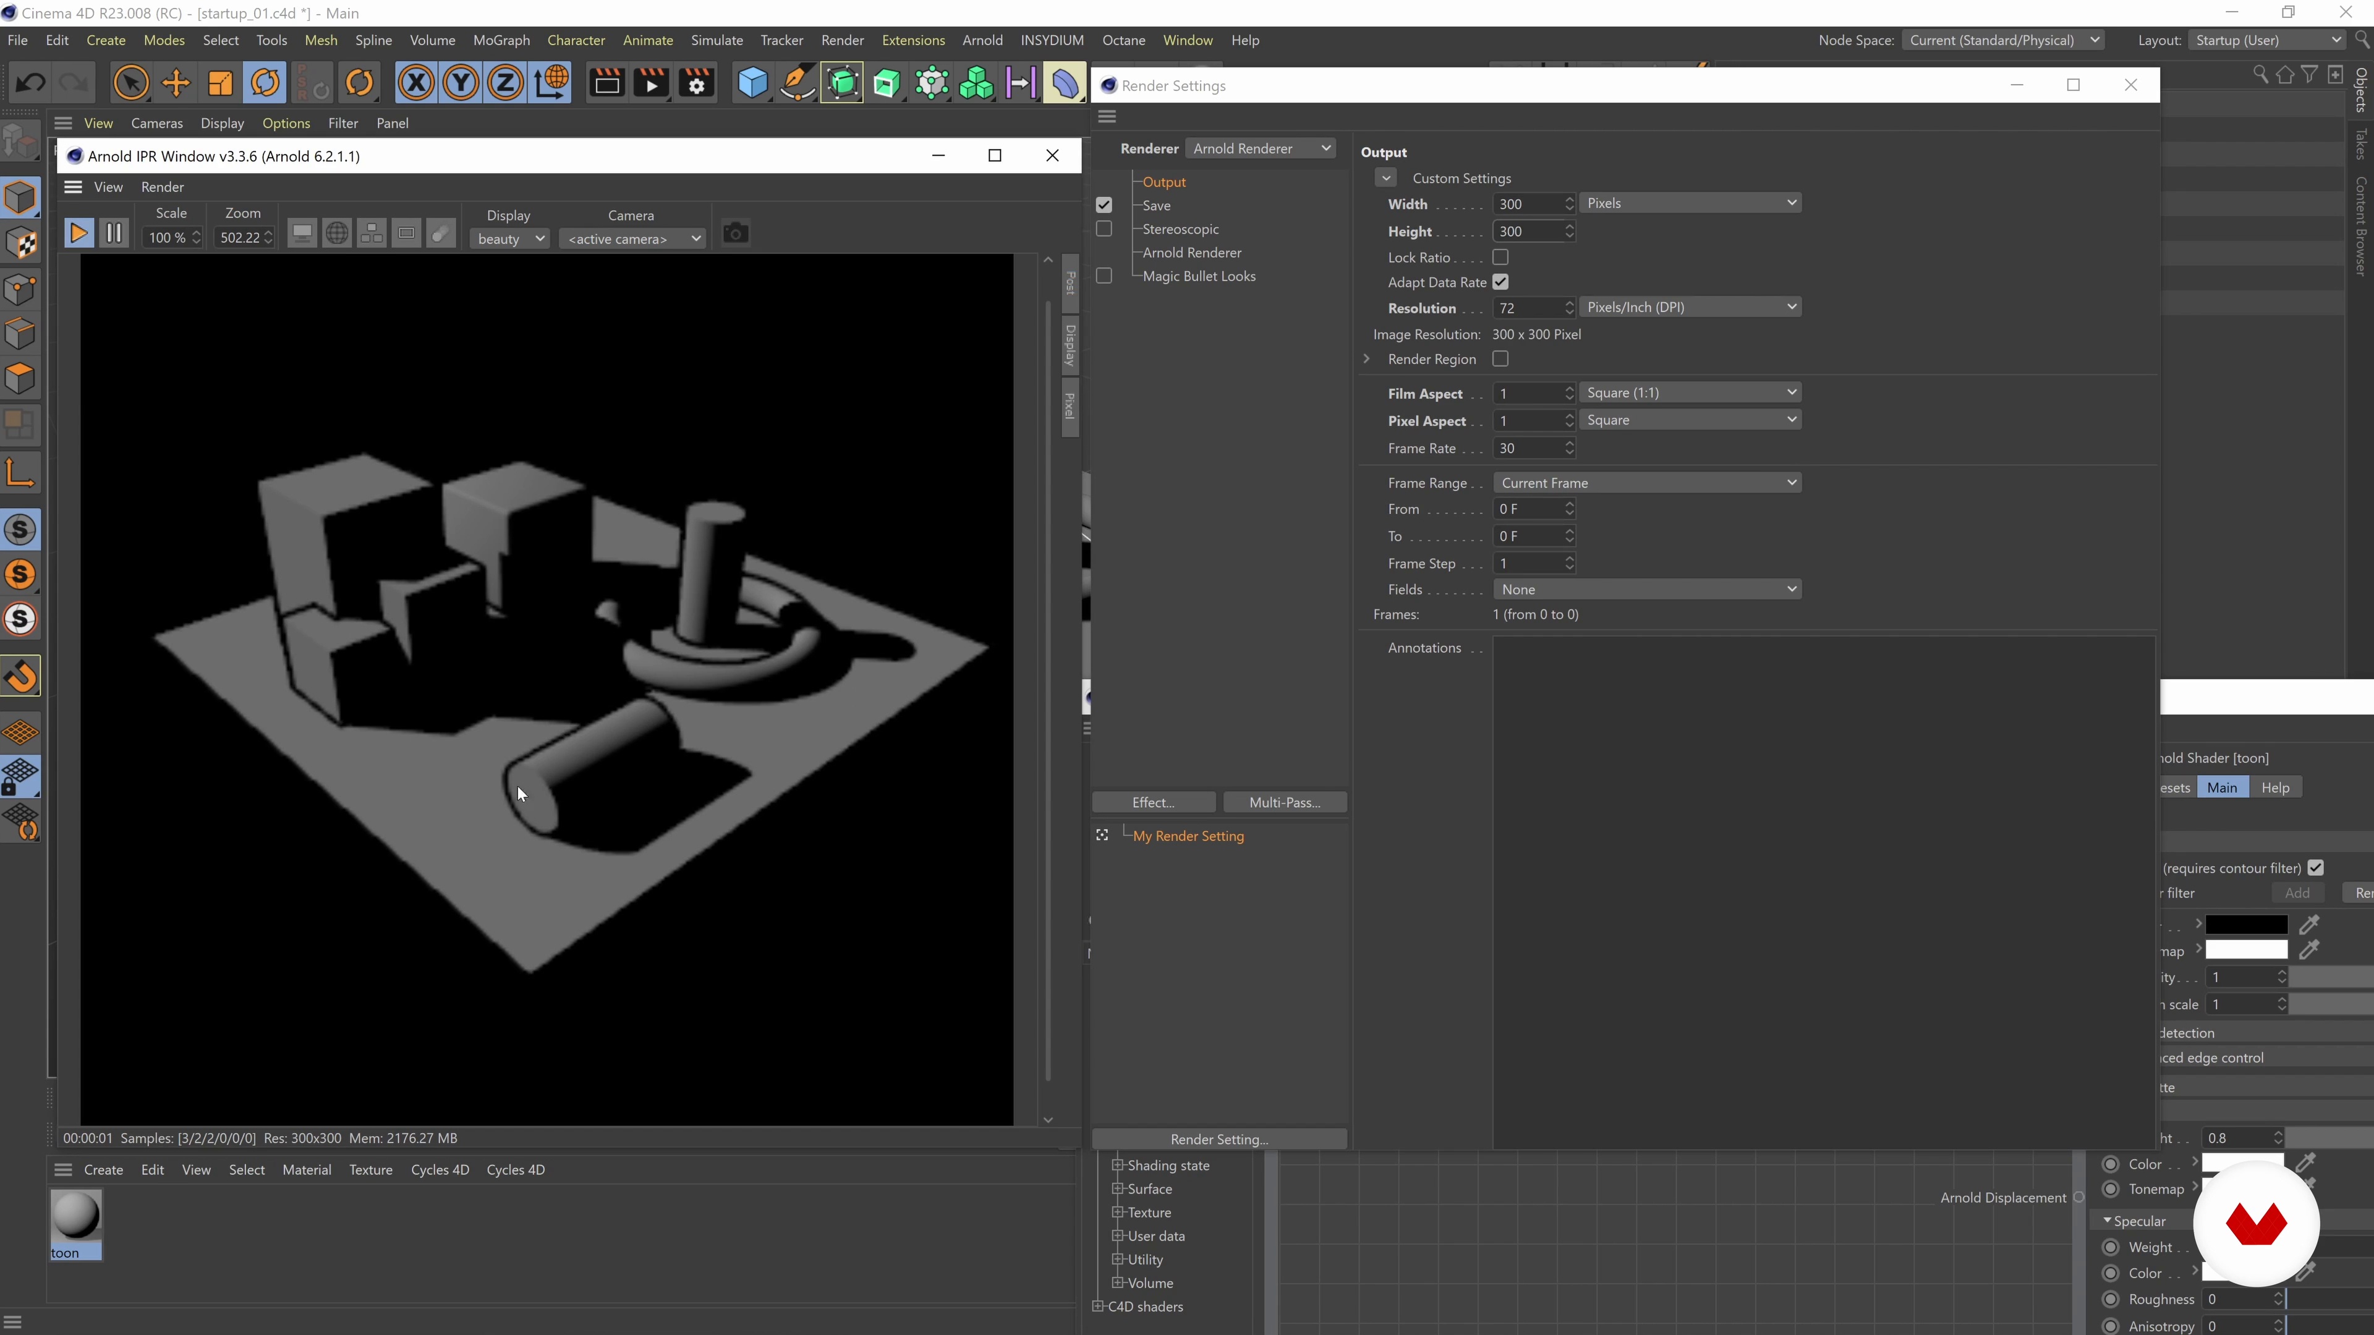The width and height of the screenshot is (2374, 1335).
Task: Enable the Lock Ratio checkbox
Action: point(1500,257)
